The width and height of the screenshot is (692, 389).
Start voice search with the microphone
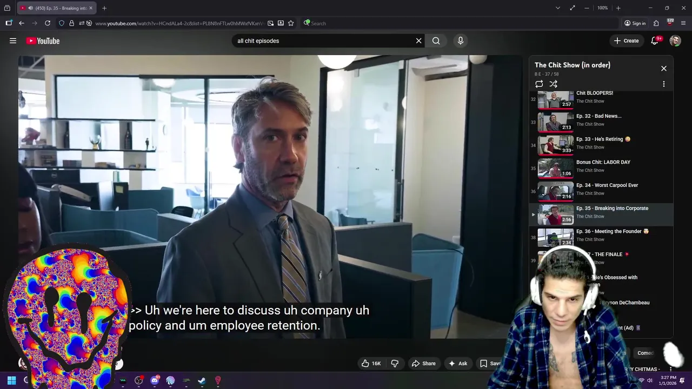pos(461,41)
